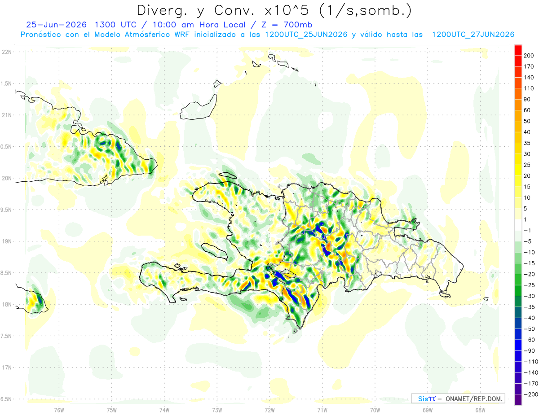539x416 pixels.
Task: Click the "1200UTC_27JUN2026" valid-until time
Action: (x=473, y=35)
